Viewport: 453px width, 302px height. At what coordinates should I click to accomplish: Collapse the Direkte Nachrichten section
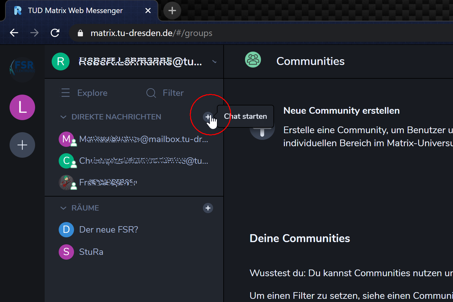(63, 117)
